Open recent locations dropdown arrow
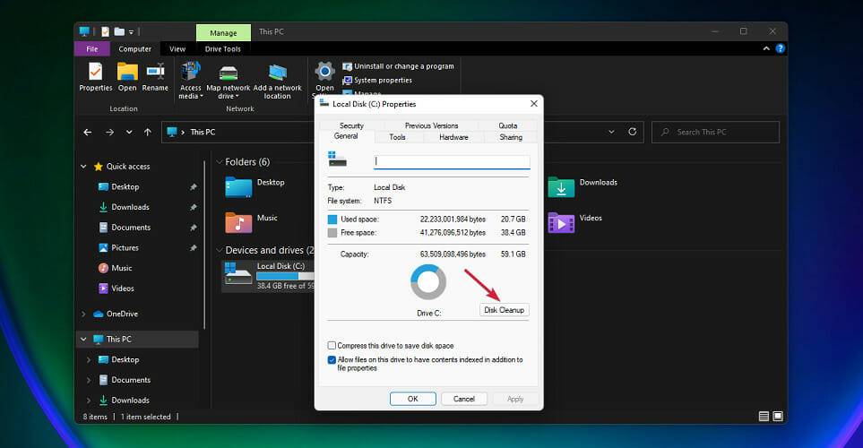The height and width of the screenshot is (448, 863). [x=129, y=132]
